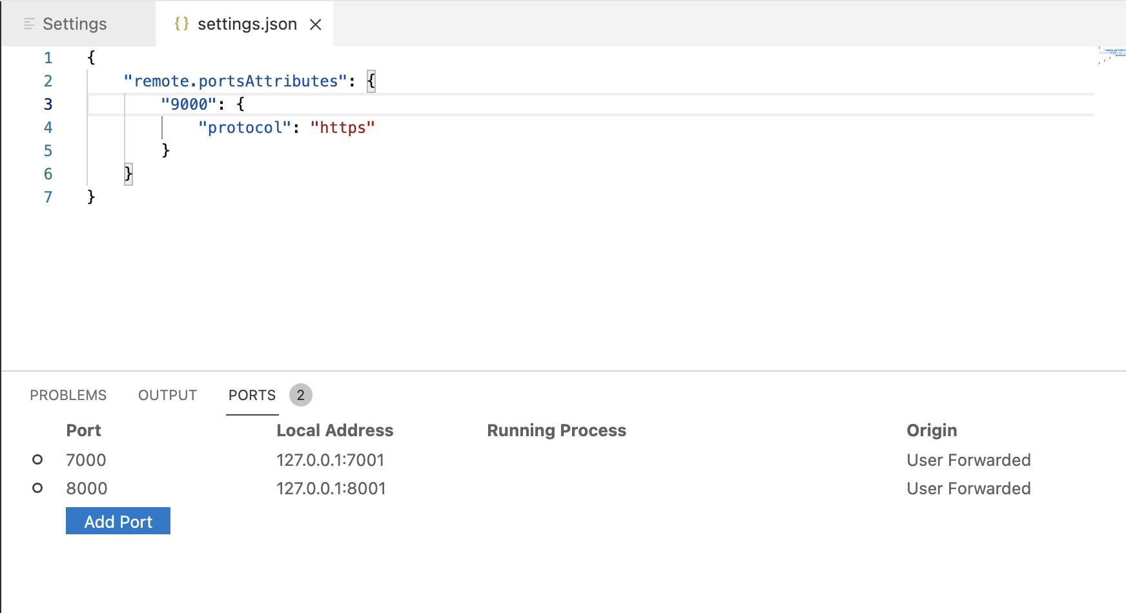
Task: Place cursor on the "https" value
Action: [343, 128]
